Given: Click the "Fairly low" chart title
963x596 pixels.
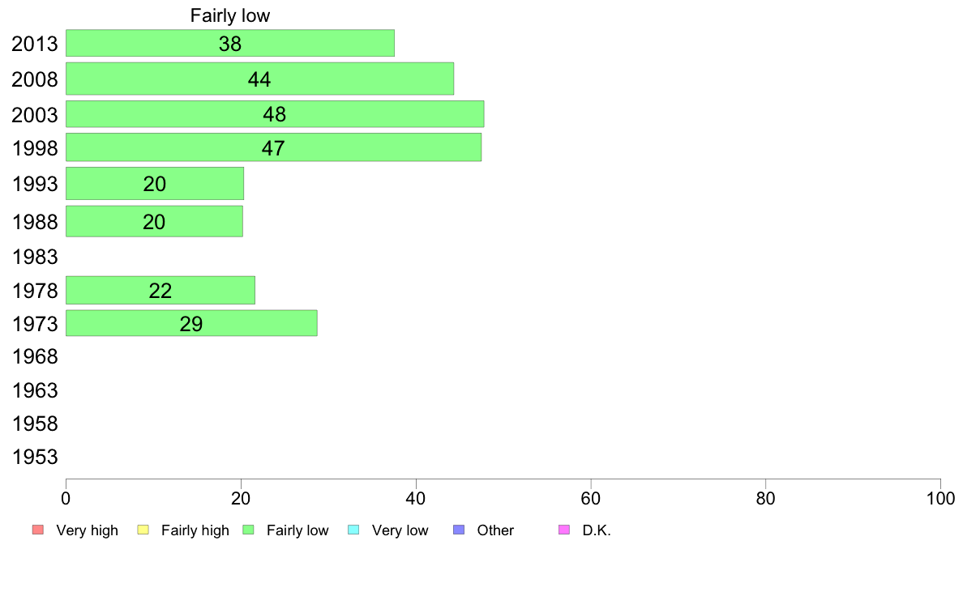Looking at the screenshot, I should click(229, 15).
